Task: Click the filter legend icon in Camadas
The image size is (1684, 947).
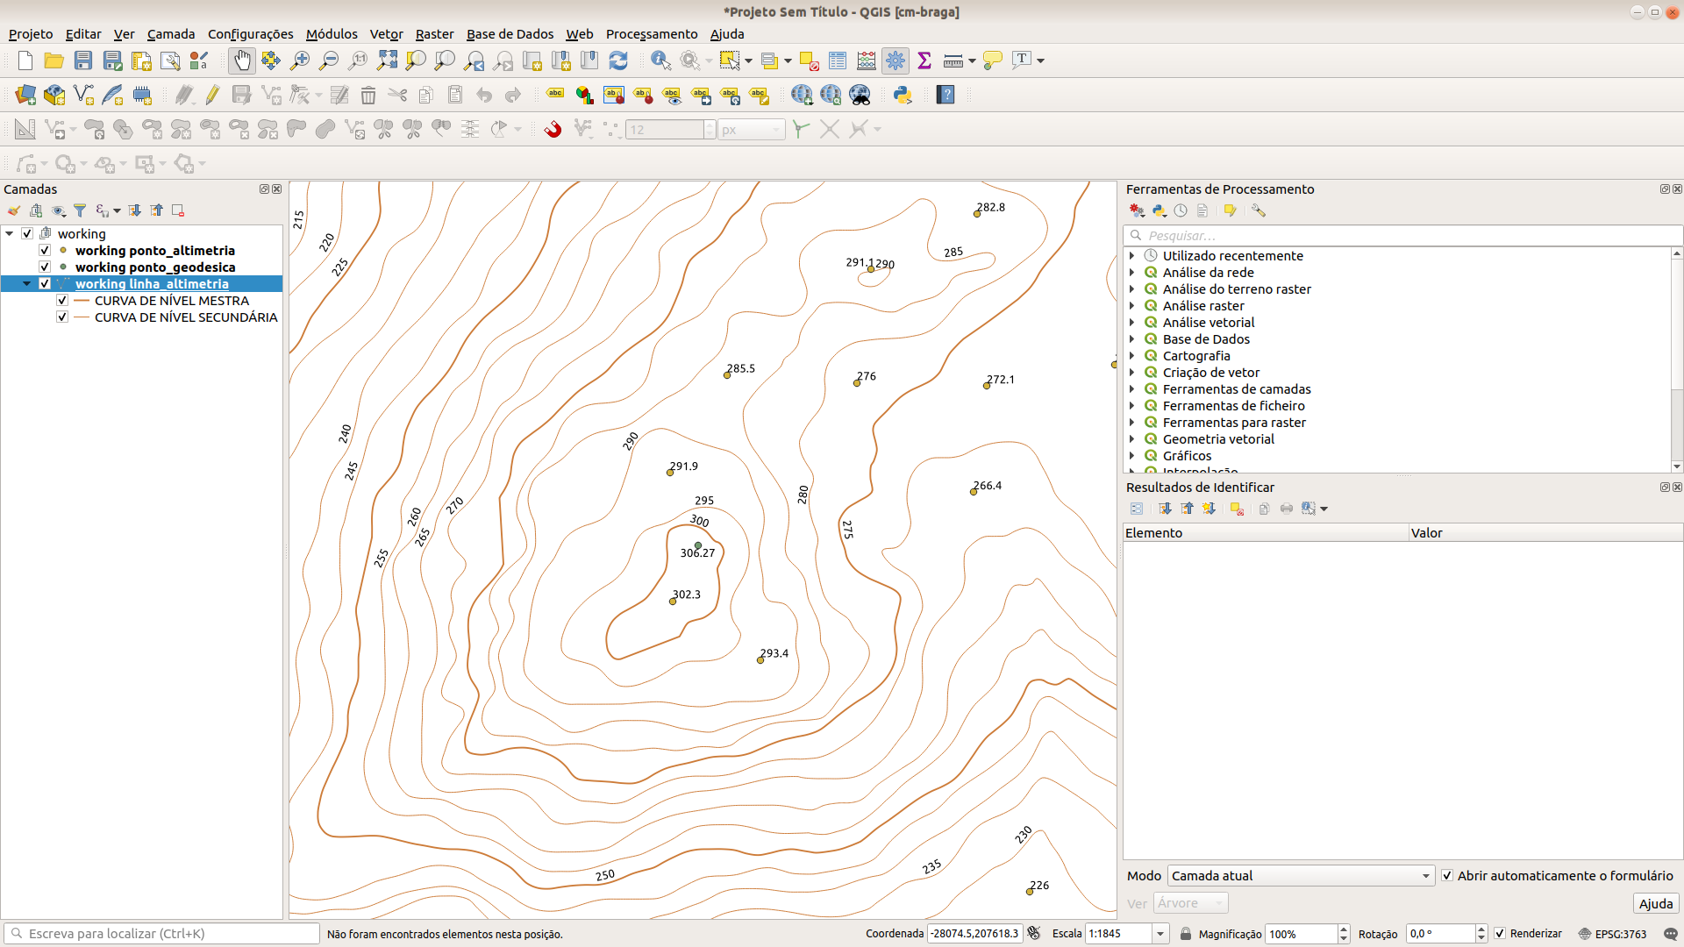Action: (80, 210)
